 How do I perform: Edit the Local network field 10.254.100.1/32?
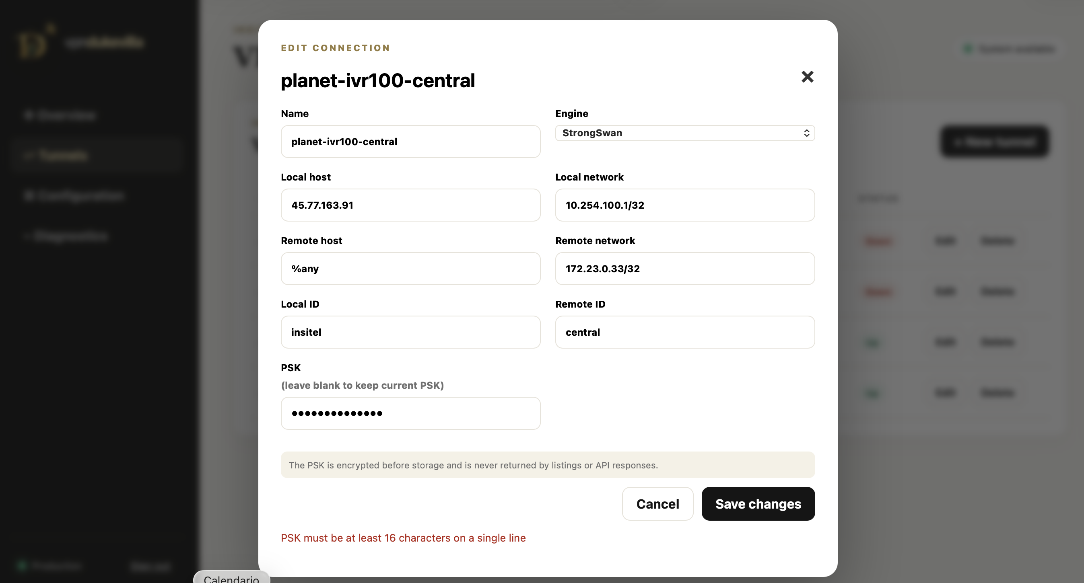pyautogui.click(x=685, y=205)
